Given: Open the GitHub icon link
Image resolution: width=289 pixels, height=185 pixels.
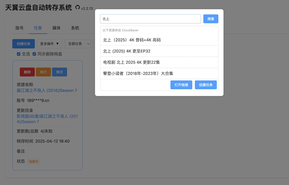Looking at the screenshot, I should 77,7.
